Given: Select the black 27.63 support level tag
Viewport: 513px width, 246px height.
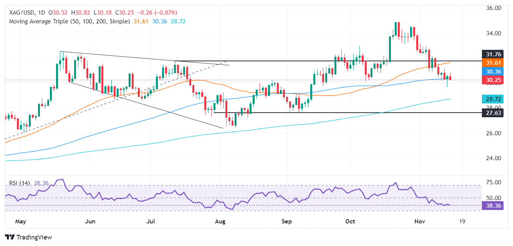Looking at the screenshot, I should pos(492,113).
